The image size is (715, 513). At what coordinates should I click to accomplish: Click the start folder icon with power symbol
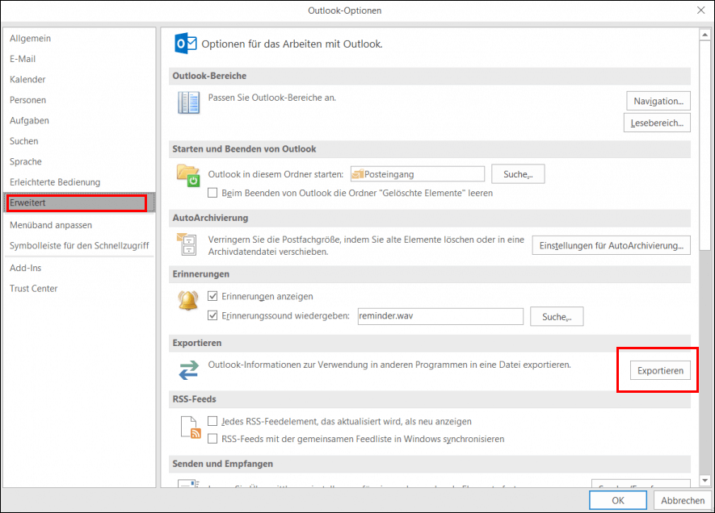tap(188, 176)
